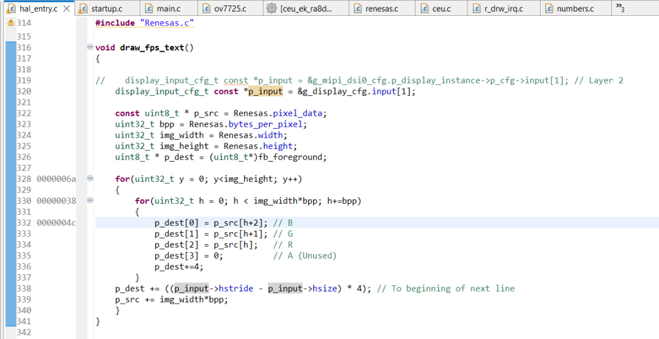Collapse the inner for loop at line 330
The image size is (659, 339).
[x=90, y=201]
